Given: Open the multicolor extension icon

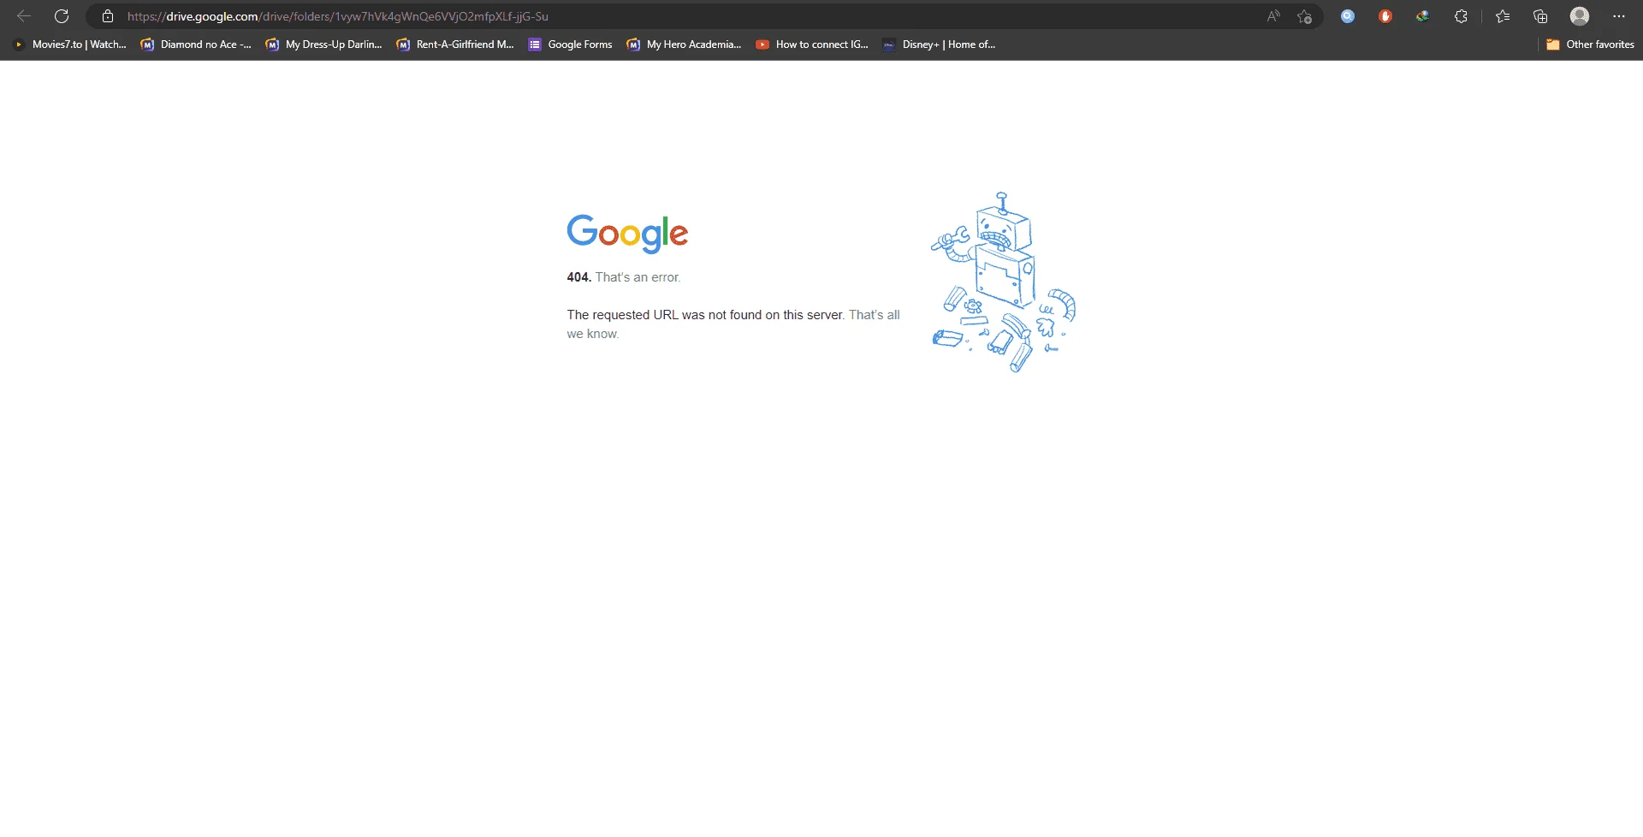Looking at the screenshot, I should [1422, 16].
